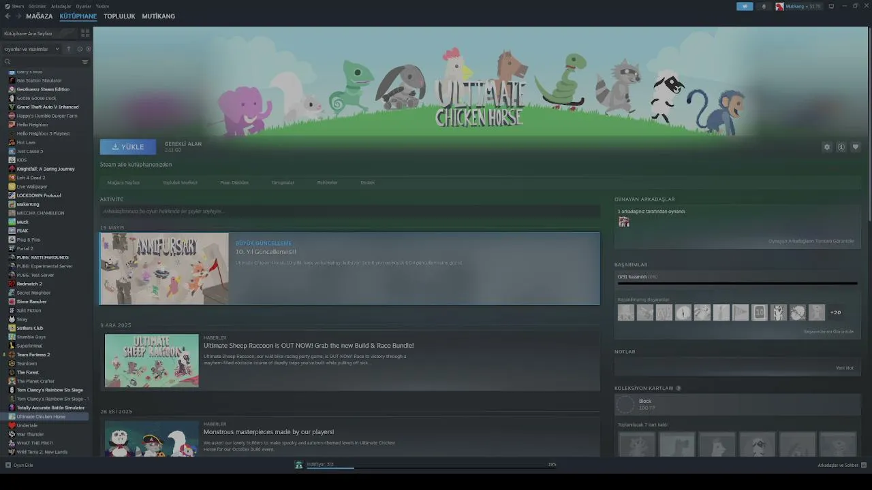Click the Block badge icon
872x490 pixels.
[625, 404]
